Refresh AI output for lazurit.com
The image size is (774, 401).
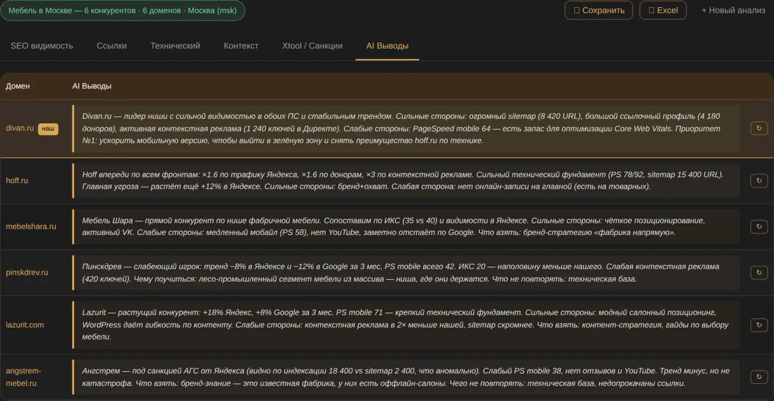click(759, 325)
